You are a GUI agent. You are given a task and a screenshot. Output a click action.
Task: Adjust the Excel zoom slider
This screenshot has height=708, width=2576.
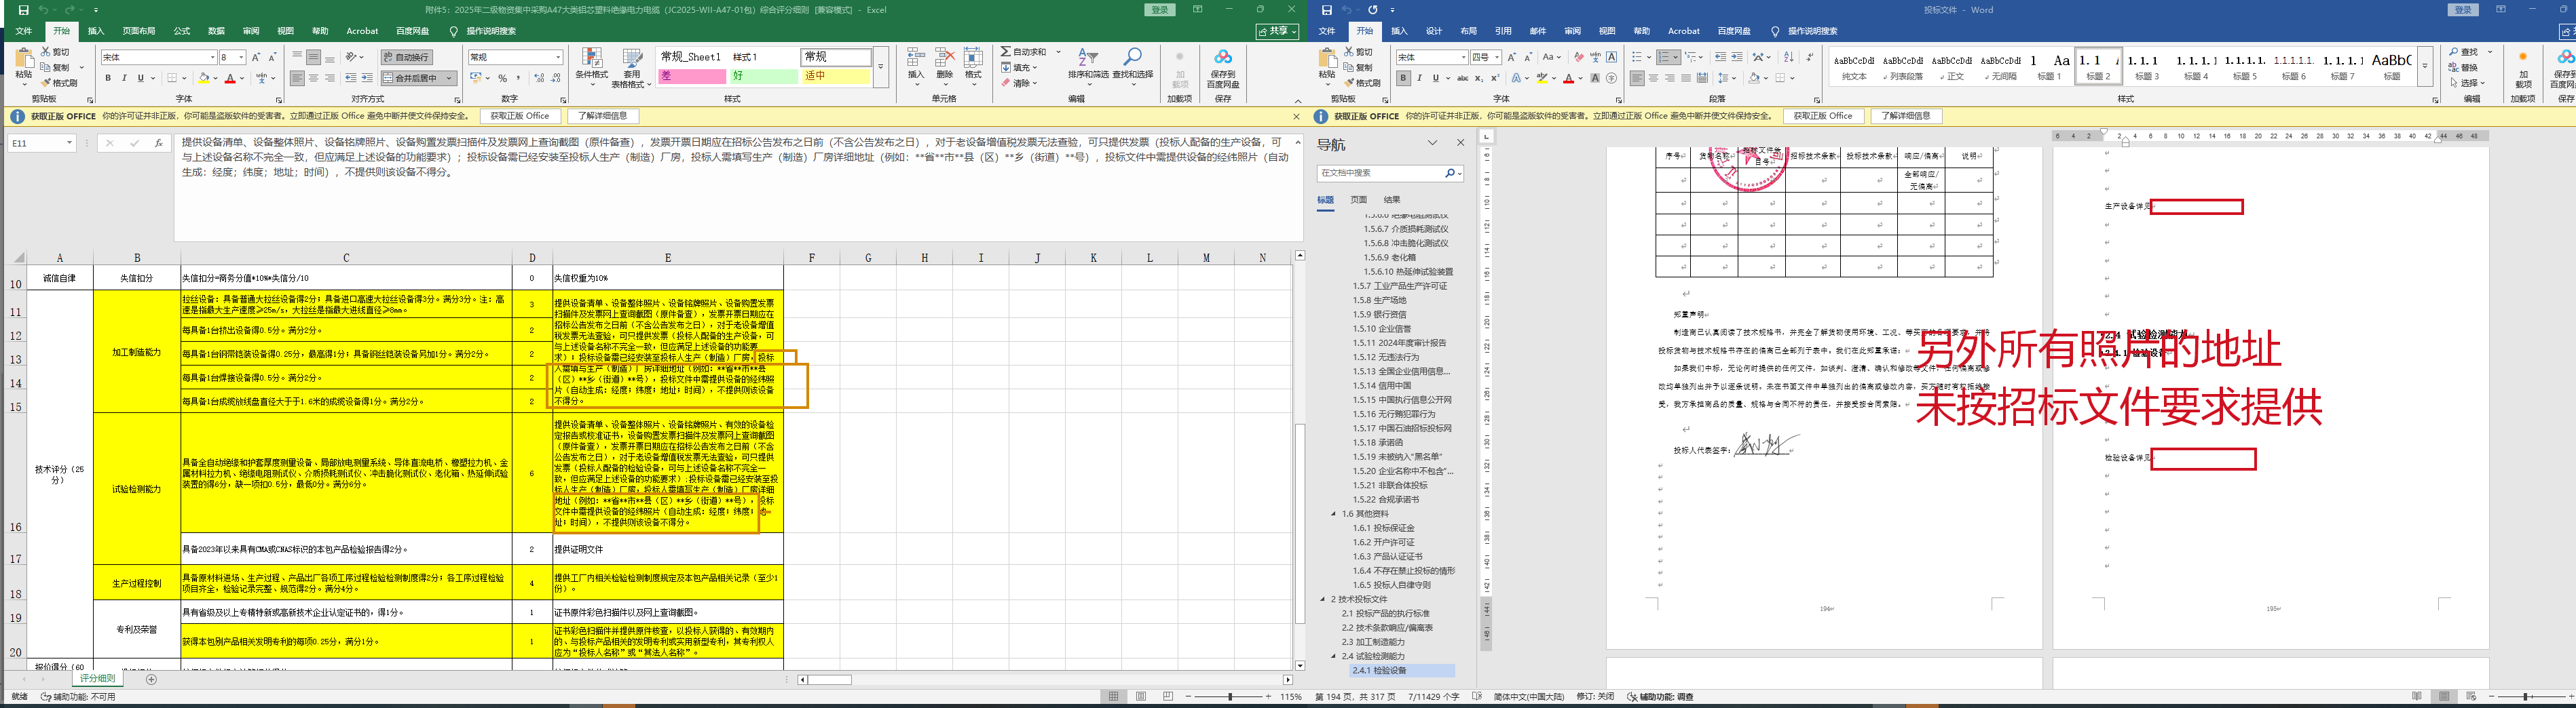(x=1231, y=696)
